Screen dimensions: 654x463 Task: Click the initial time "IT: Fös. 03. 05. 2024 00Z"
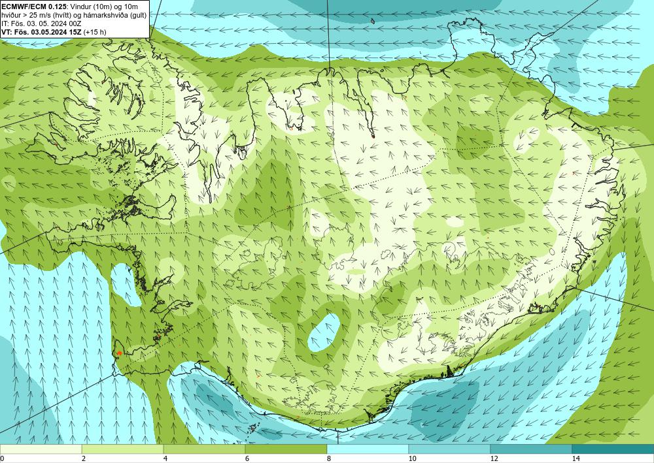(x=40, y=24)
